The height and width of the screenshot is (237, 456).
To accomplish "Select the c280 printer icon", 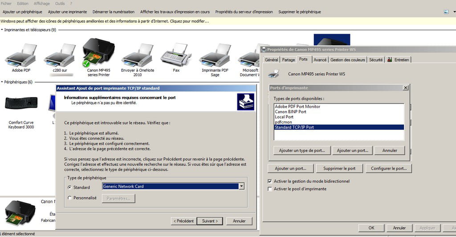I will point(60,55).
